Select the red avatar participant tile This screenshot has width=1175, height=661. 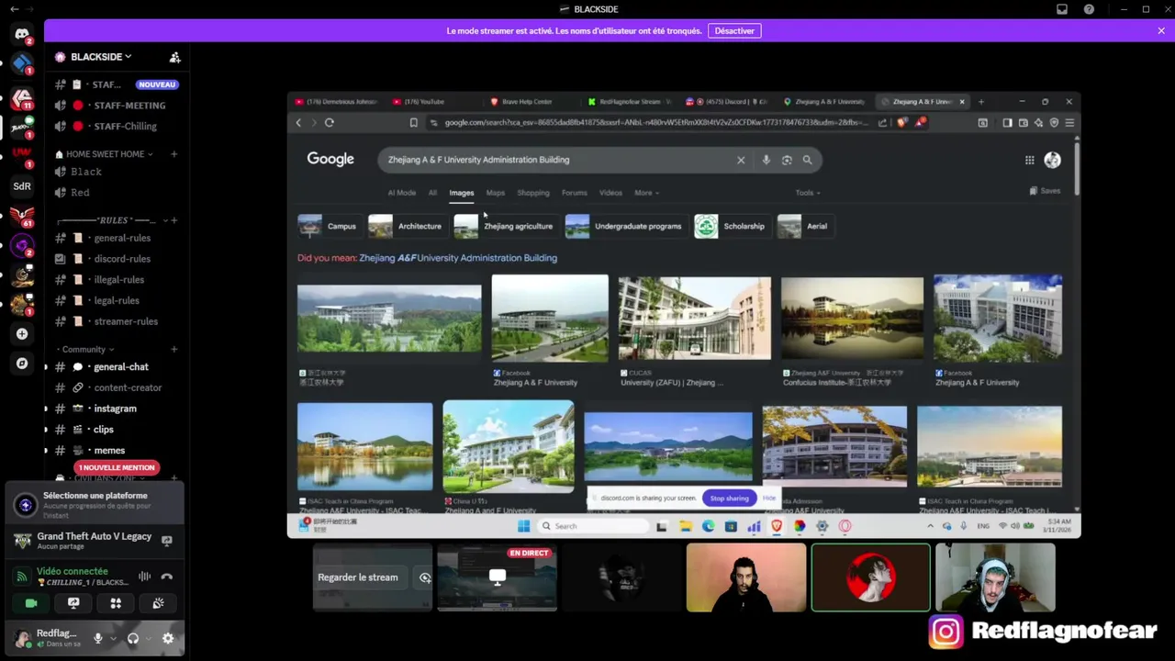tap(870, 577)
